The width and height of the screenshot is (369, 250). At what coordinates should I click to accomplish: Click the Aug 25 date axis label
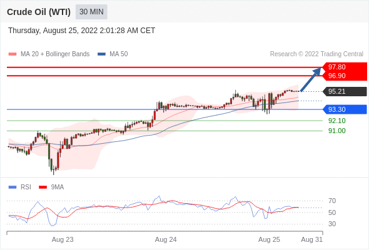269,239
